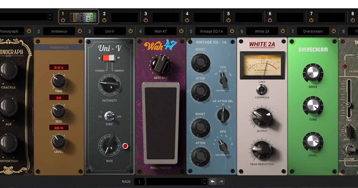Viewport: 358px width, 188px height.
Task: Open the White 2A module selector
Action: point(262,31)
